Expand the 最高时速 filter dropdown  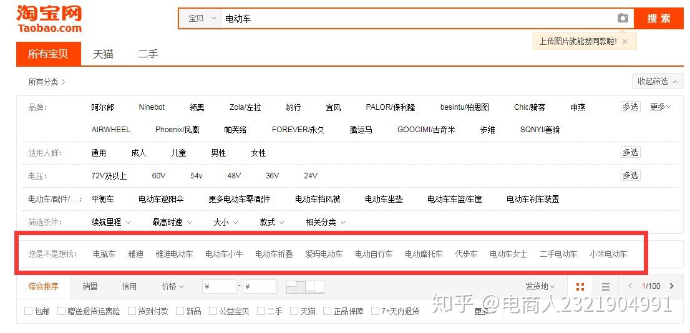click(x=172, y=223)
